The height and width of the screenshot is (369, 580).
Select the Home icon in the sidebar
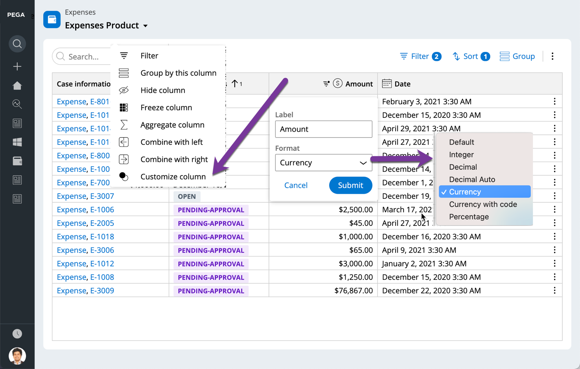tap(17, 85)
